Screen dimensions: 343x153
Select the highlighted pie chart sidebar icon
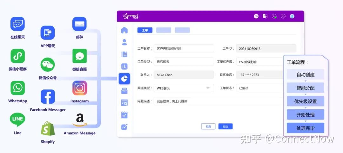click(x=124, y=79)
